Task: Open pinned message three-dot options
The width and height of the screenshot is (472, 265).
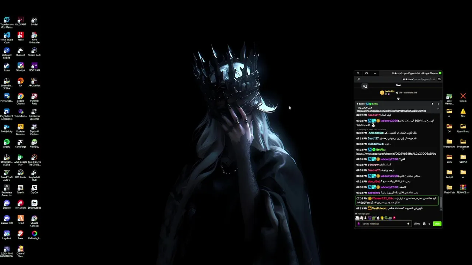Action: tap(438, 104)
